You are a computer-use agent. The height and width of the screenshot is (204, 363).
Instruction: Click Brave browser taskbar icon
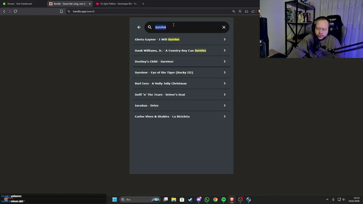click(x=232, y=199)
